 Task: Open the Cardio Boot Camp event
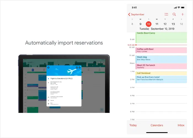[x=161, y=38]
